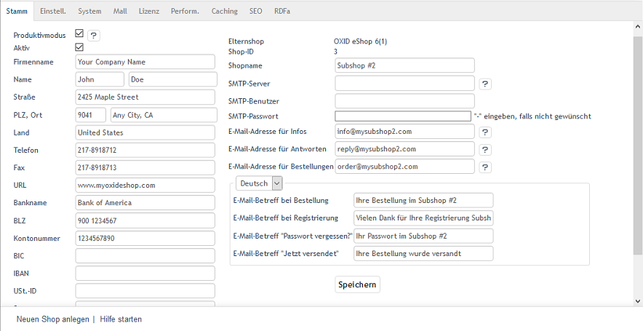The width and height of the screenshot is (643, 331).
Task: Click the scrollbar down arrow
Action: tap(637, 300)
